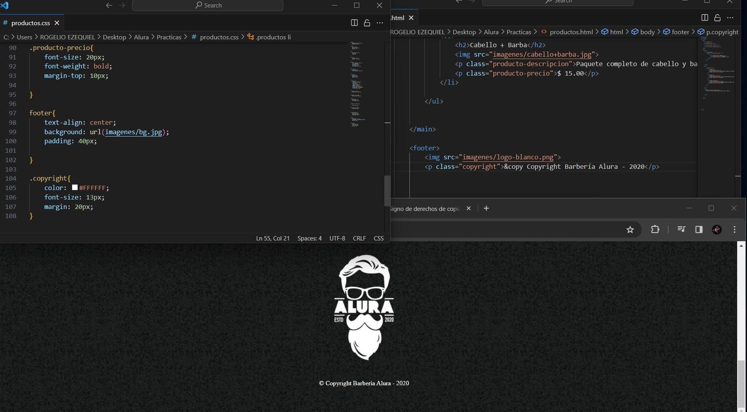Follow the imagenes/cabello+barba.jpg link
The width and height of the screenshot is (747, 412).
(x=542, y=54)
